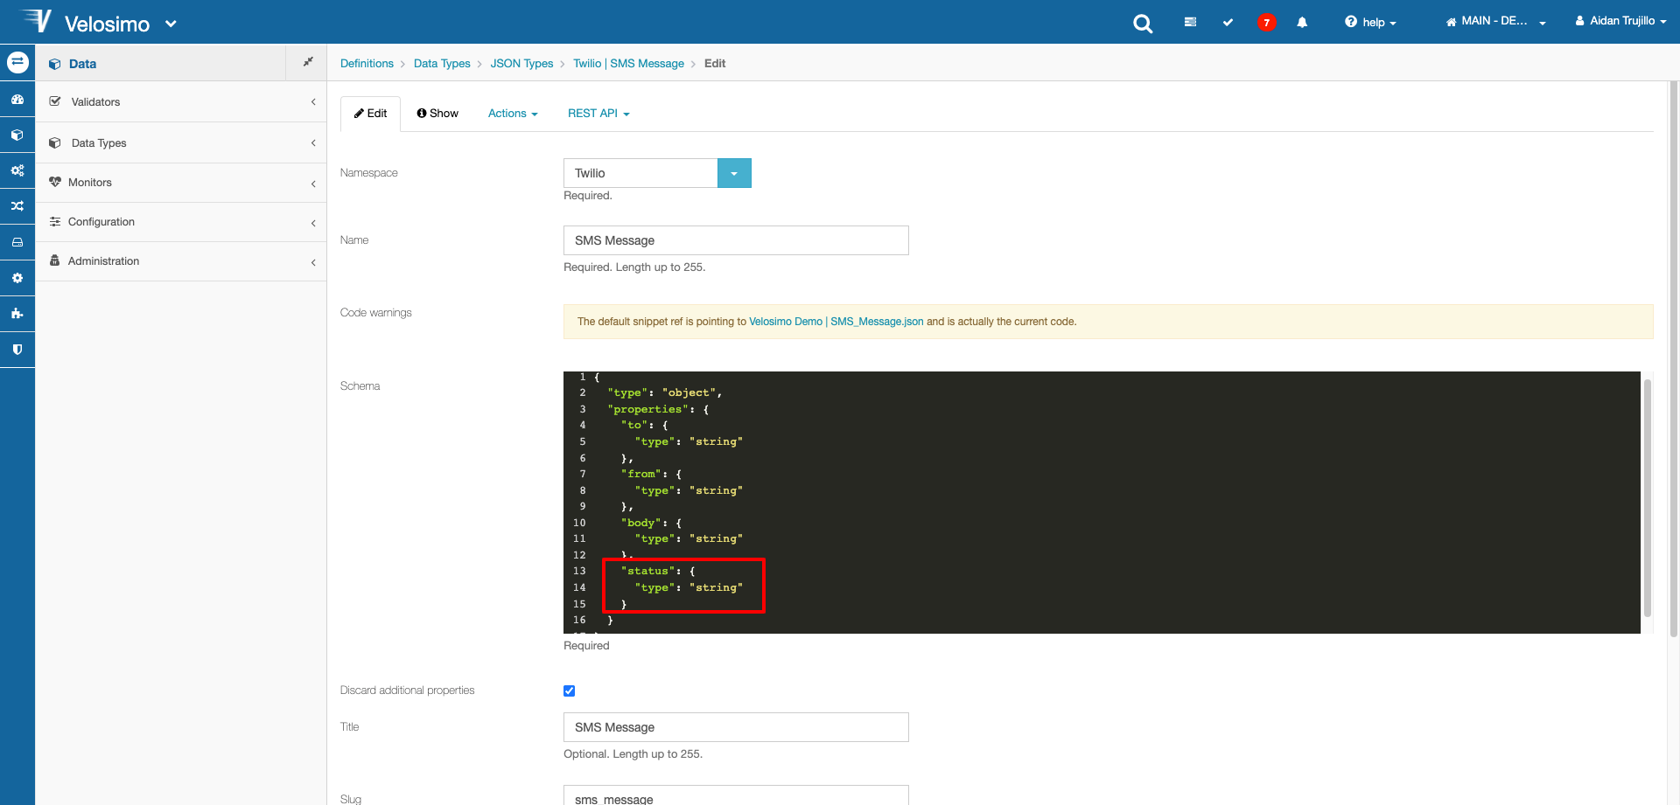
Task: Click the swap arrows icon in sidebar
Action: coord(17,62)
